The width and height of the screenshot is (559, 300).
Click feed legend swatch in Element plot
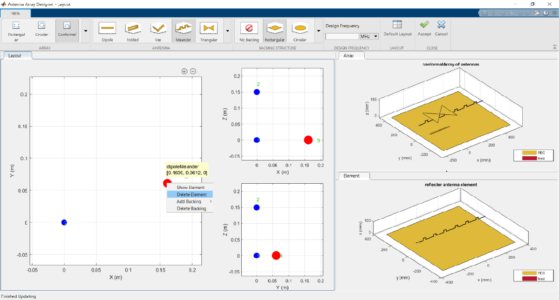coord(529,279)
